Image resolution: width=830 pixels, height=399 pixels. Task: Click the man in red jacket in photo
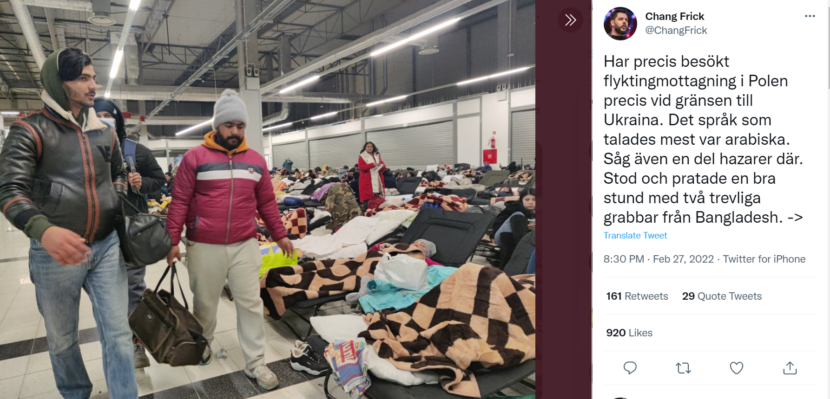click(x=228, y=232)
